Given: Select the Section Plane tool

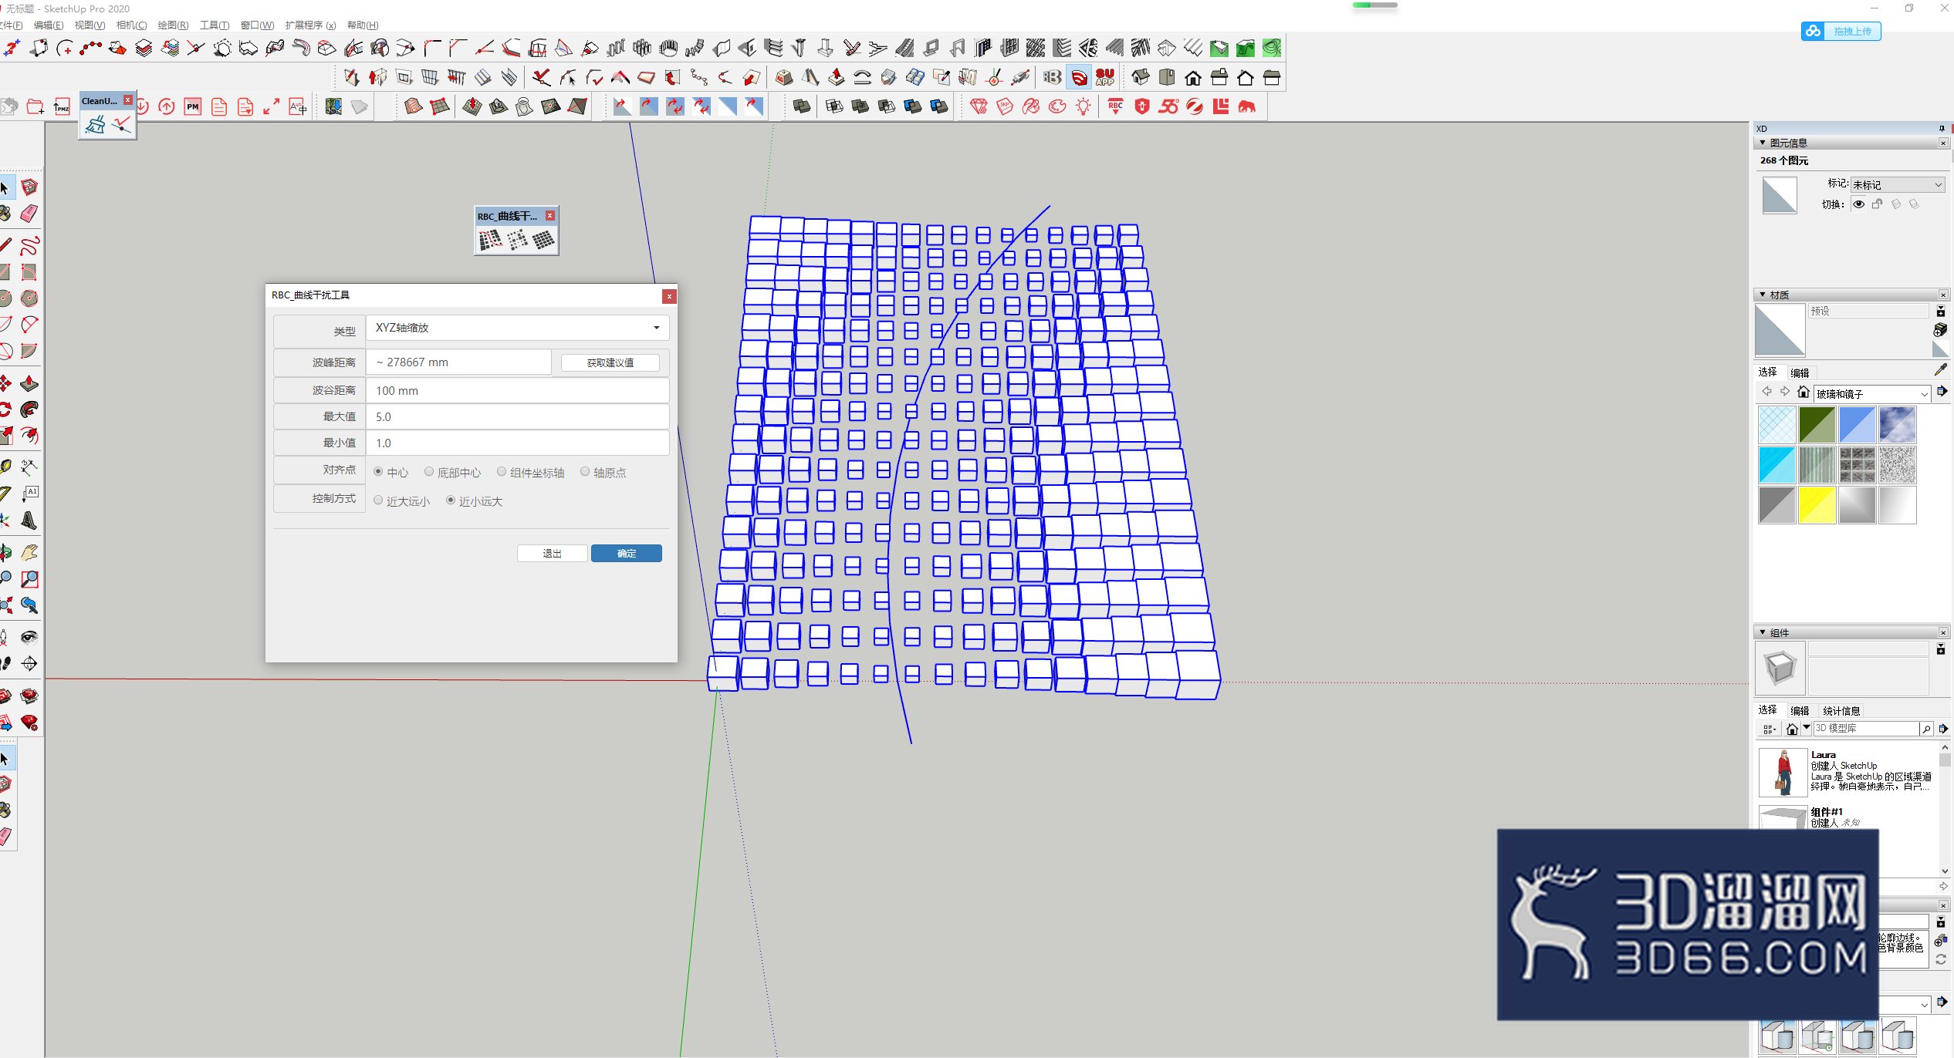Looking at the screenshot, I should 29,663.
